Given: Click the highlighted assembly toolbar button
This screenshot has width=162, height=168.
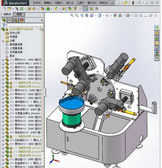Looking at the screenshot, I should point(85,9).
